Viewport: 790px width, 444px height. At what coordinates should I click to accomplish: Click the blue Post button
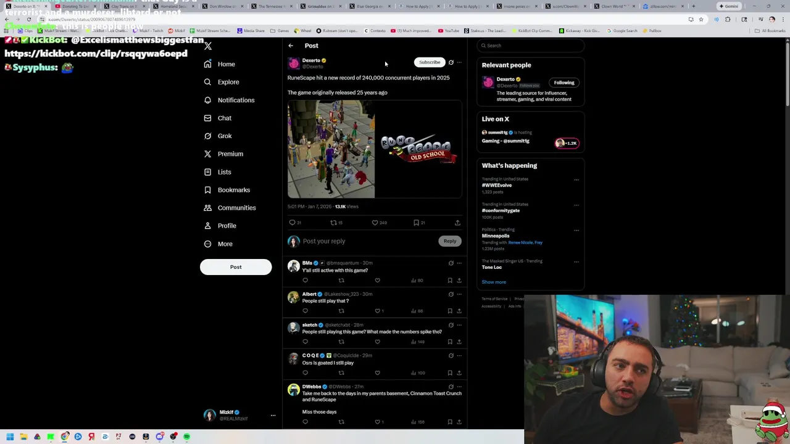[236, 267]
